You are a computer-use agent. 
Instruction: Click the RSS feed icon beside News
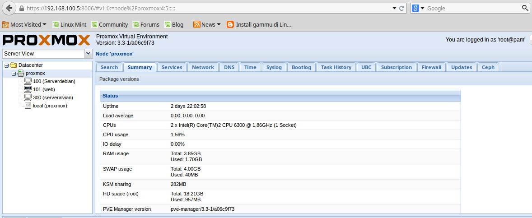pyautogui.click(x=196, y=24)
